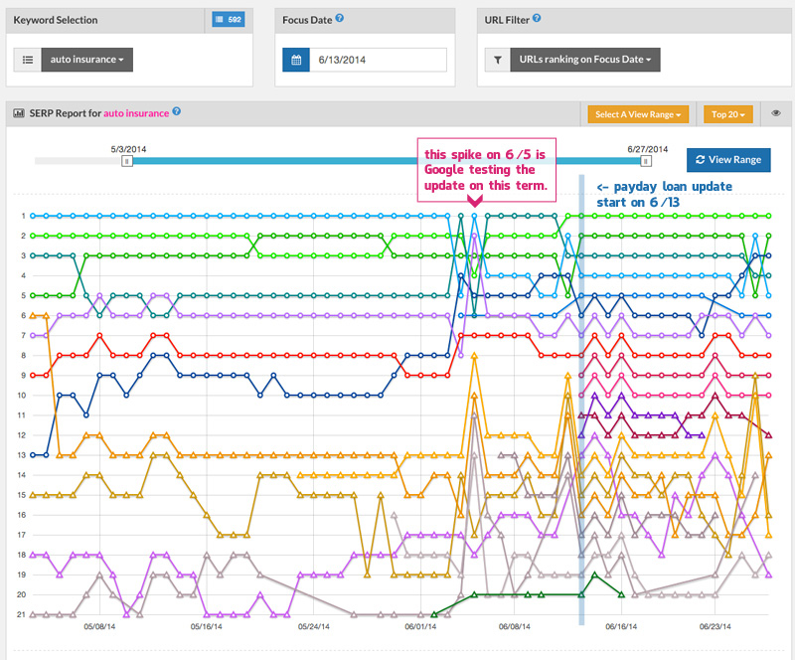795x660 pixels.
Task: Click the SERP Report help question icon
Action: pyautogui.click(x=177, y=112)
